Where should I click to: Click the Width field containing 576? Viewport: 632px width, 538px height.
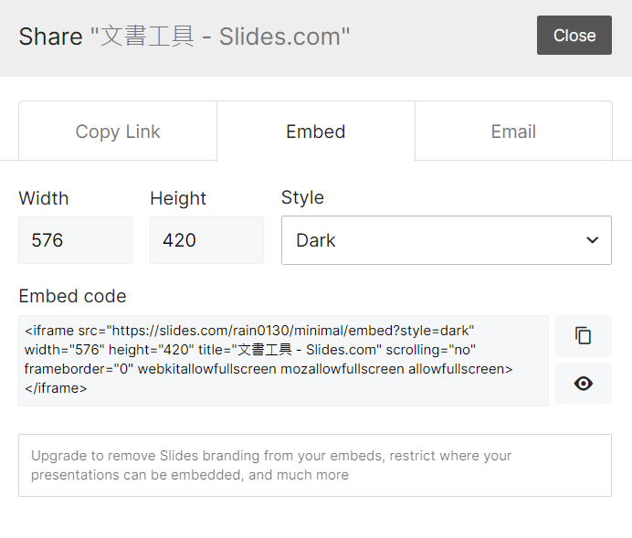[76, 240]
